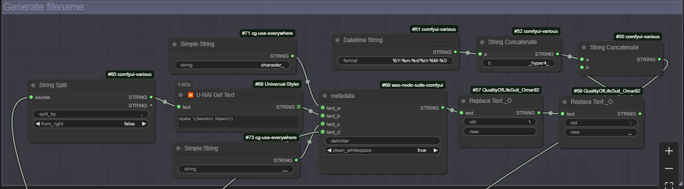The height and width of the screenshot is (189, 684).
Task: Toggle the from_right false value
Action: coord(129,124)
